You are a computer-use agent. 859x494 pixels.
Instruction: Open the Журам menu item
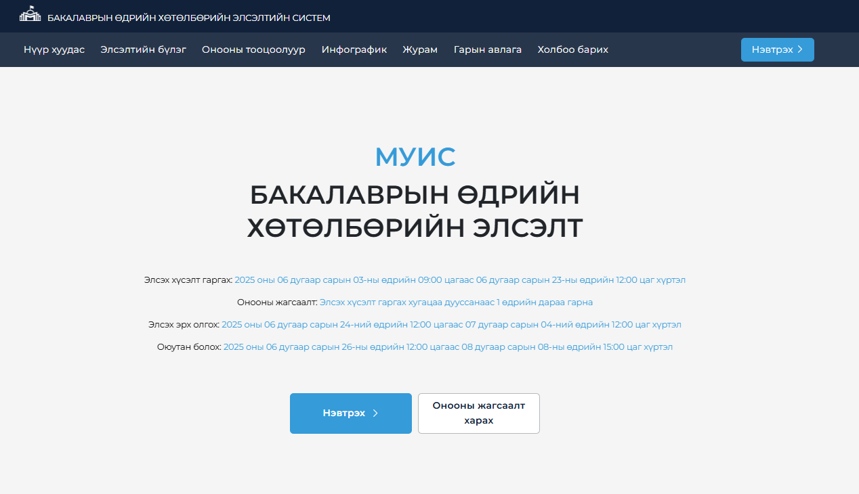[420, 49]
